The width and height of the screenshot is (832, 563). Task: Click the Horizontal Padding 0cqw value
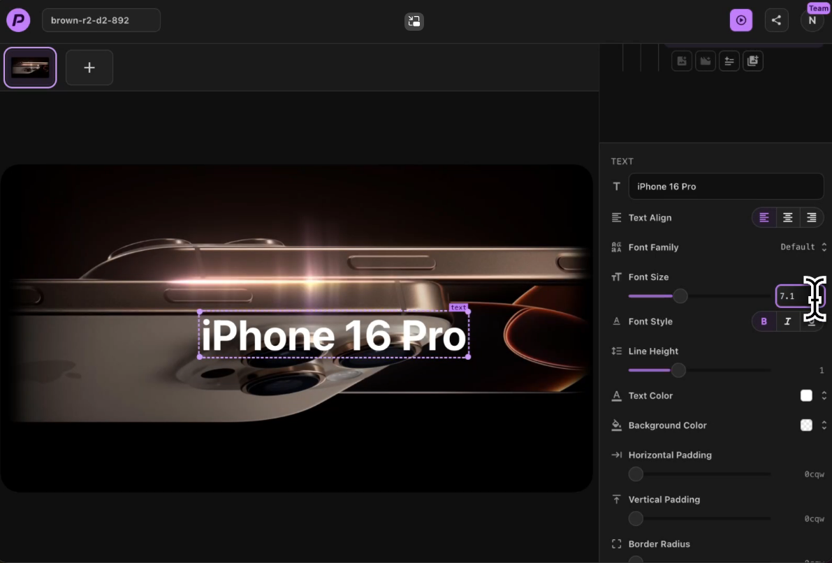pos(814,474)
